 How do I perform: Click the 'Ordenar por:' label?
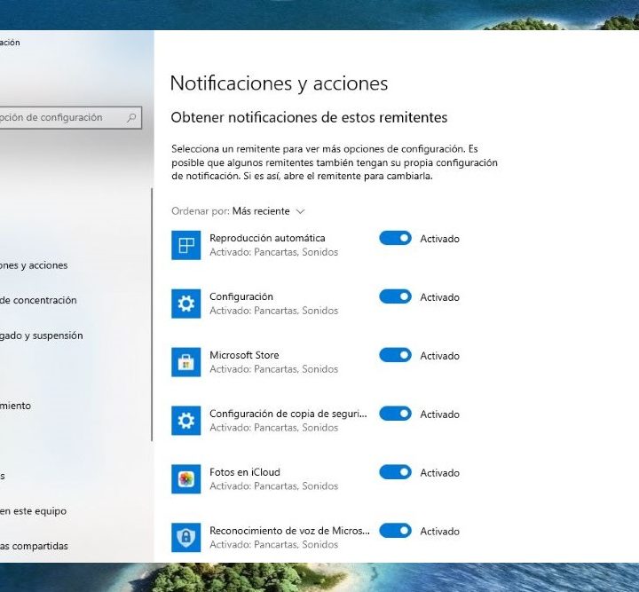coord(200,211)
